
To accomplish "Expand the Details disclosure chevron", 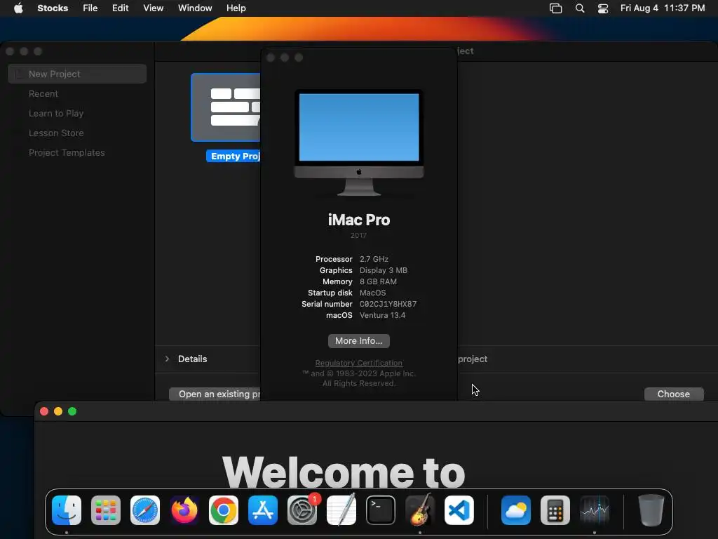I will click(167, 359).
